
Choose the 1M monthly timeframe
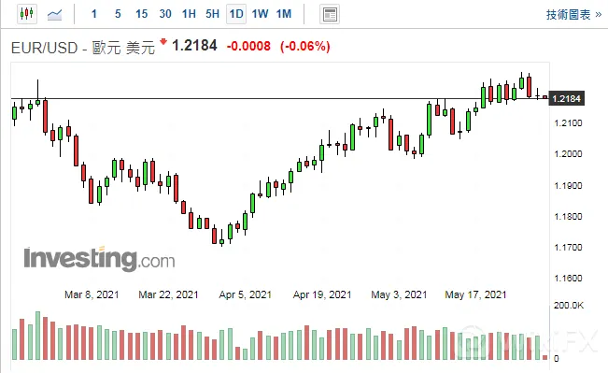click(x=284, y=14)
